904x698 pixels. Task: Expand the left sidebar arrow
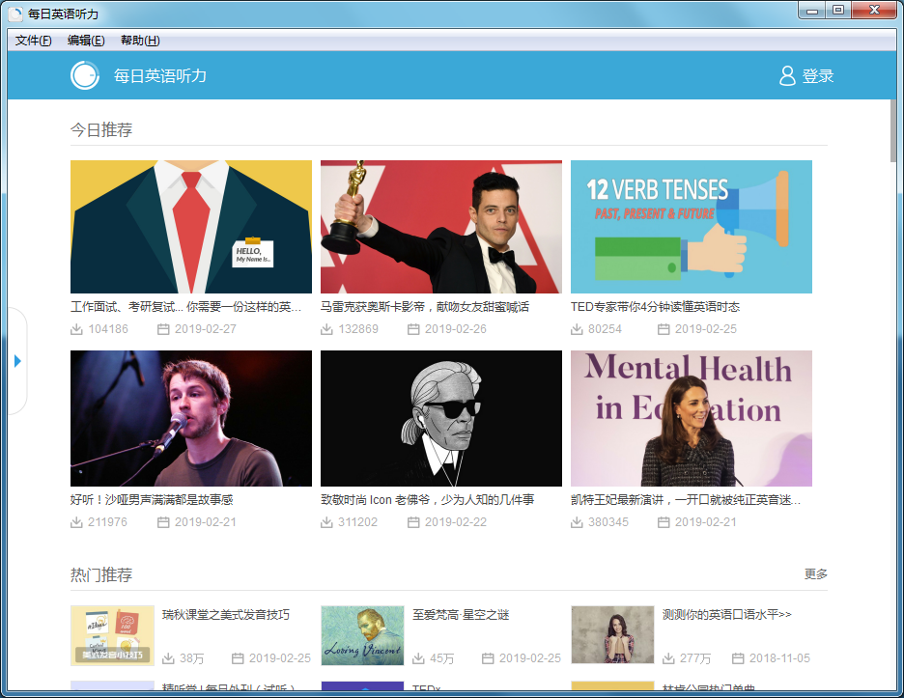click(x=17, y=361)
